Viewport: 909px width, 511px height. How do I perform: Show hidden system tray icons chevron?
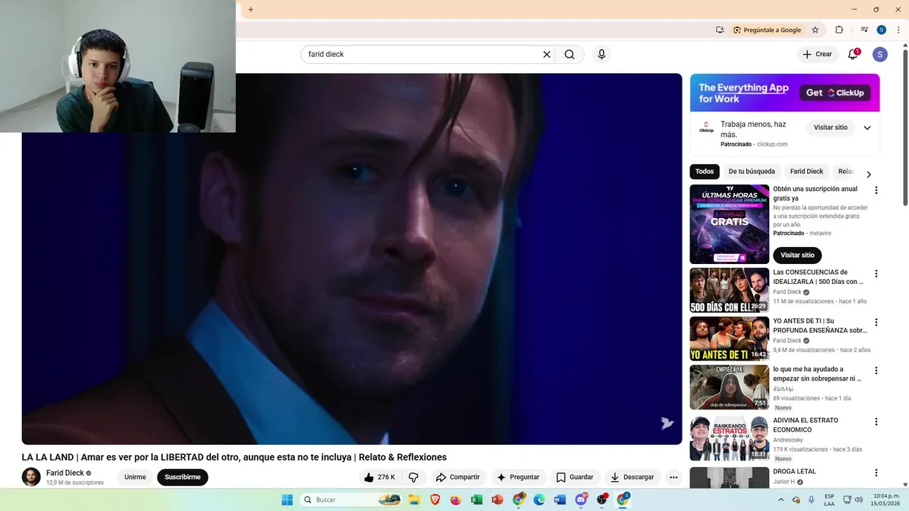[781, 500]
